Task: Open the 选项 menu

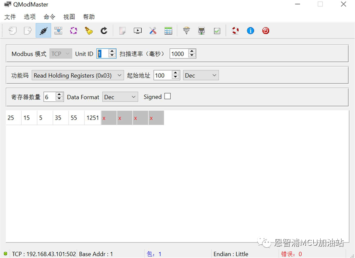Action: pos(29,17)
